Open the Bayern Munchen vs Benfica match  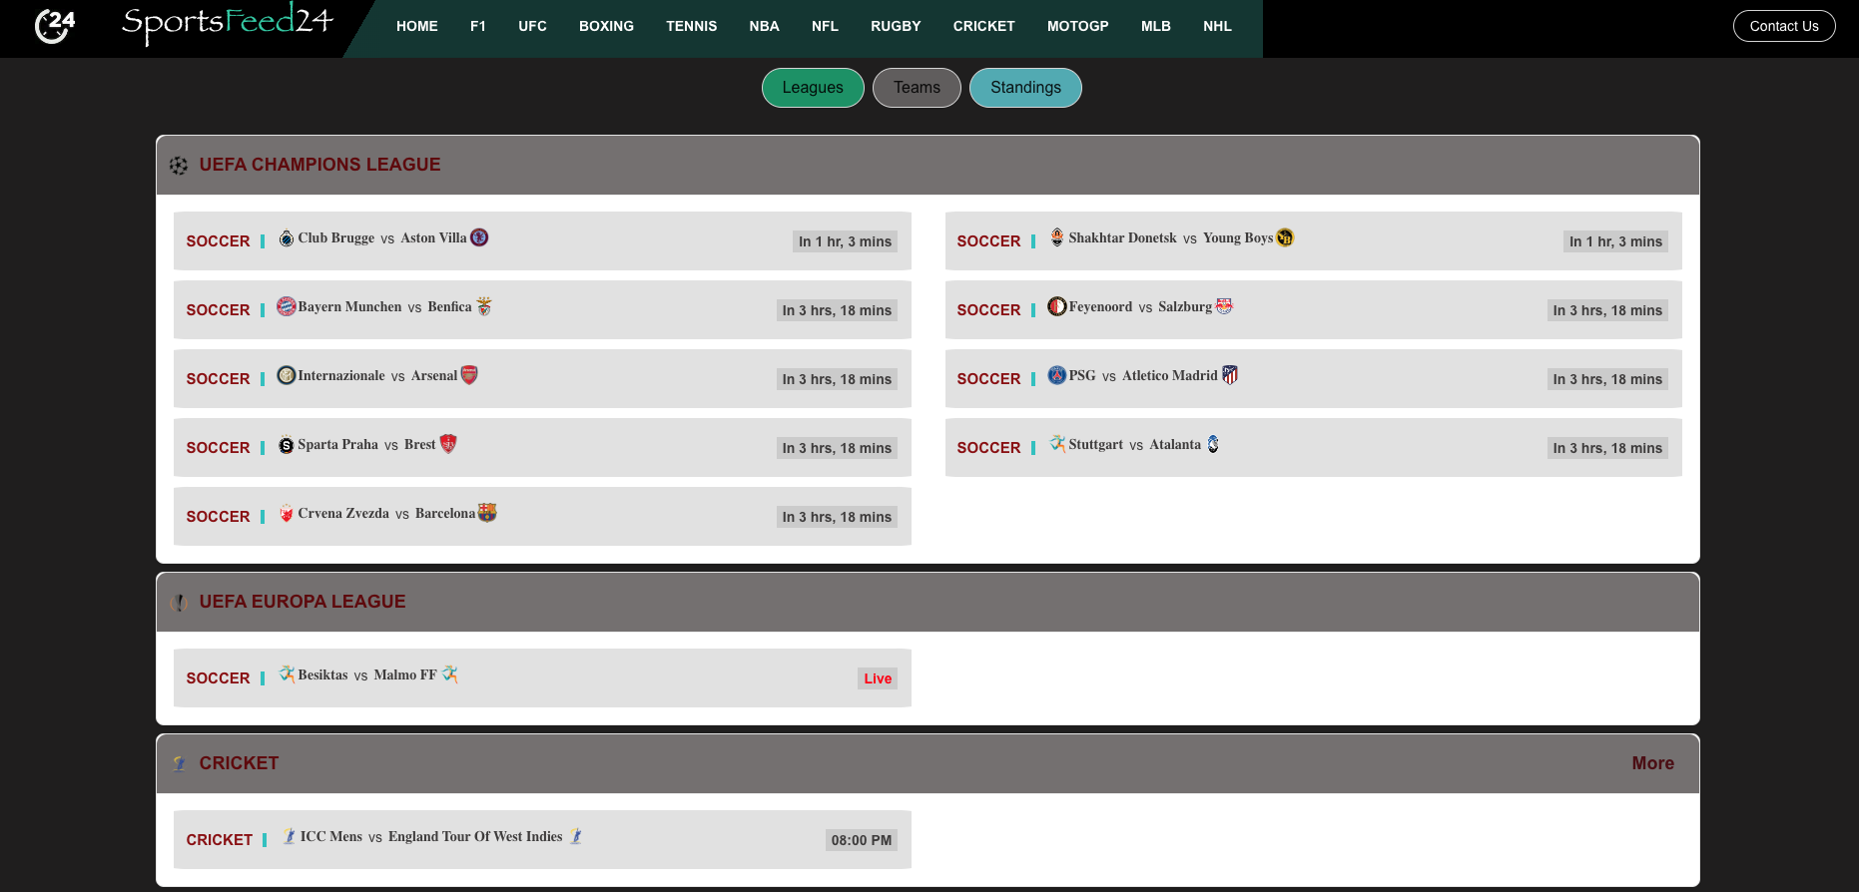(x=542, y=309)
